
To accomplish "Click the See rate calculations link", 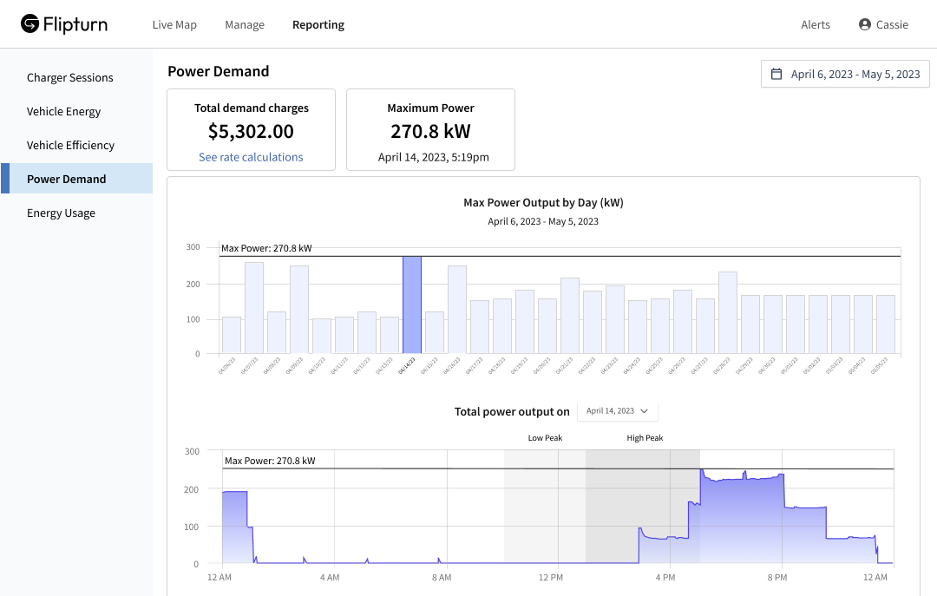I will click(251, 157).
